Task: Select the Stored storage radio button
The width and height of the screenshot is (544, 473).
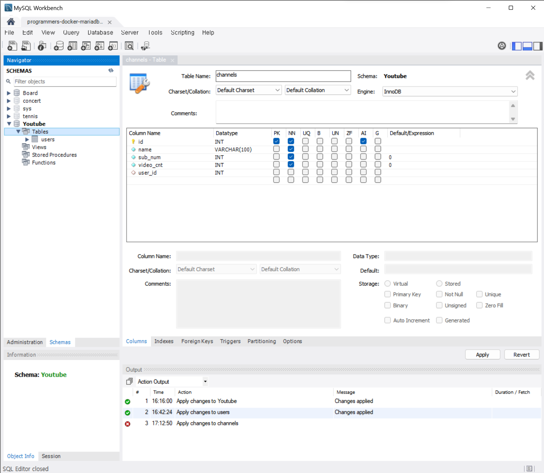Action: coord(439,283)
